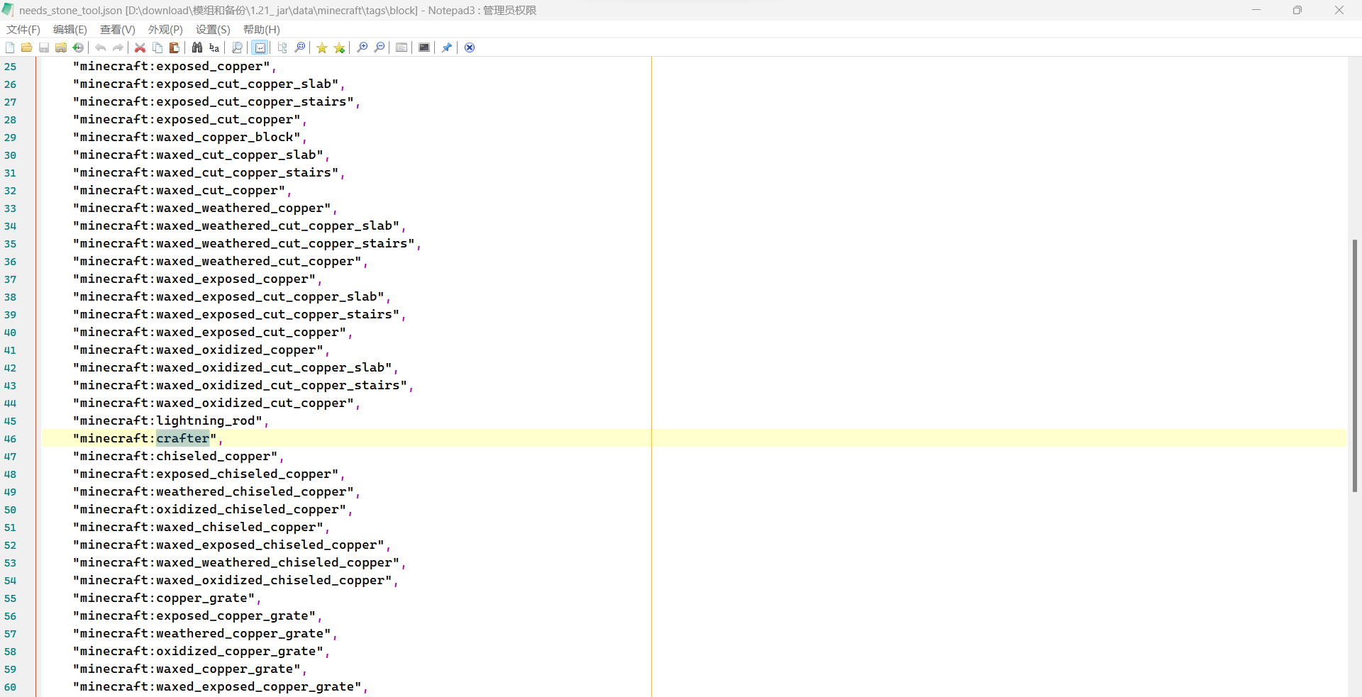Toggle the Word Wrap toolbar button
The width and height of the screenshot is (1362, 697).
click(260, 48)
